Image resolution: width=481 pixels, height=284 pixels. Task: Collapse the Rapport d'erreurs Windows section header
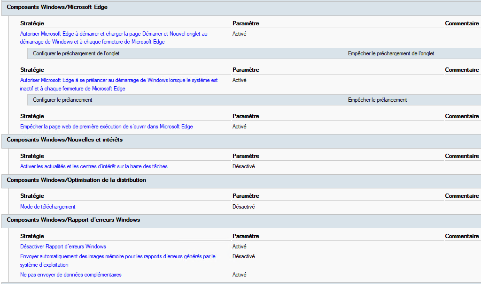pos(73,220)
